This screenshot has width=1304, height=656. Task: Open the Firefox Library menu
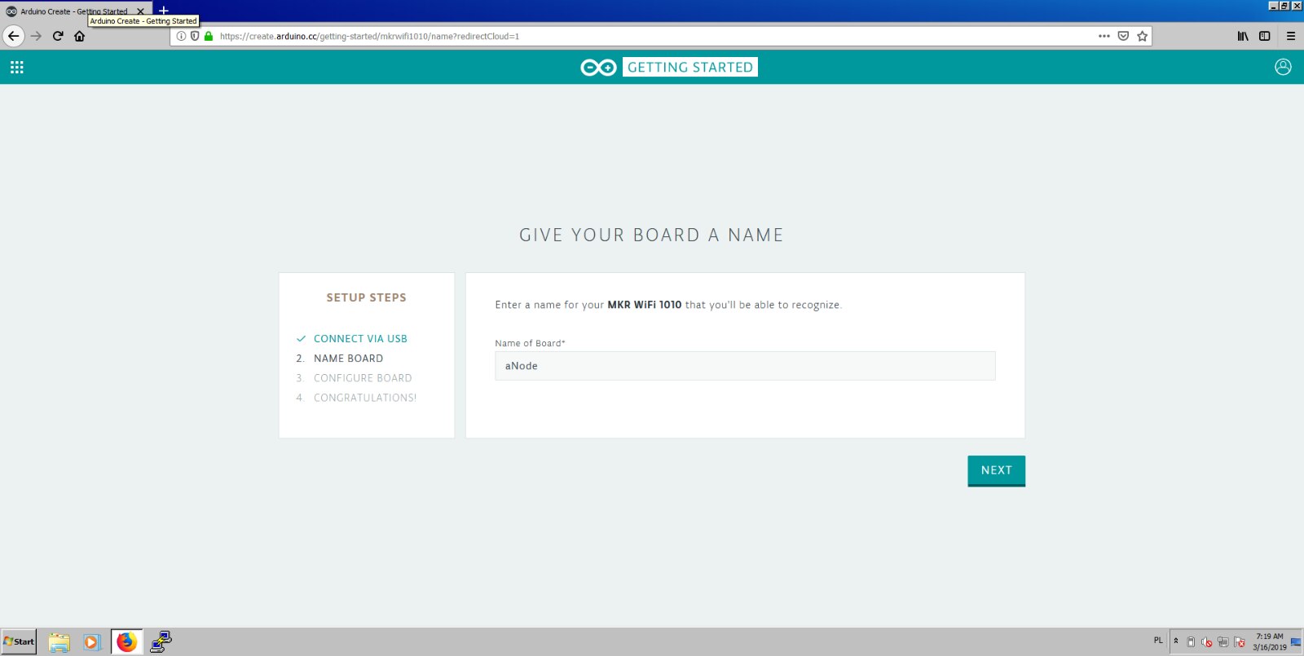(1243, 36)
